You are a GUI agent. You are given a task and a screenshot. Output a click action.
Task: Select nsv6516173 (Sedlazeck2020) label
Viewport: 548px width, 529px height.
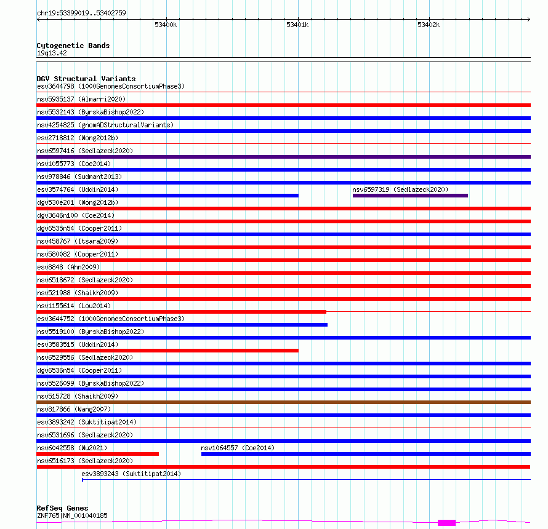click(x=85, y=461)
